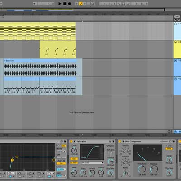
Task: Click the EQ filter point at right
Action: [x=54, y=160]
